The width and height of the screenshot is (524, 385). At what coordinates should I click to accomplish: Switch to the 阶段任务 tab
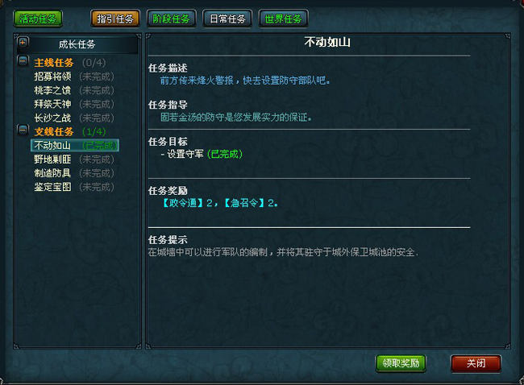[x=171, y=19]
